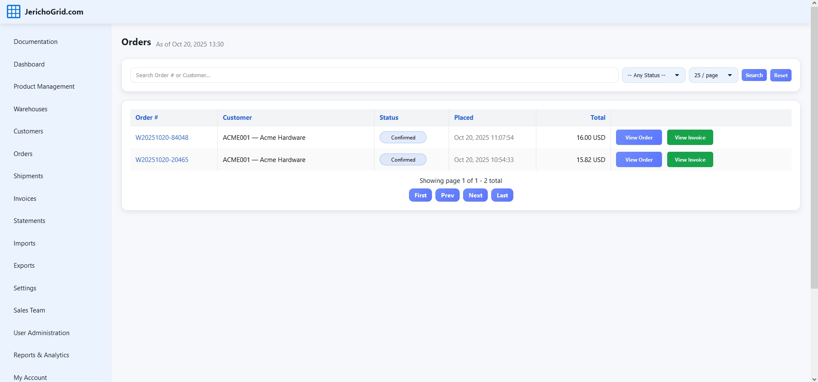Open Warehouses from the sidebar
The width and height of the screenshot is (818, 382).
[30, 109]
